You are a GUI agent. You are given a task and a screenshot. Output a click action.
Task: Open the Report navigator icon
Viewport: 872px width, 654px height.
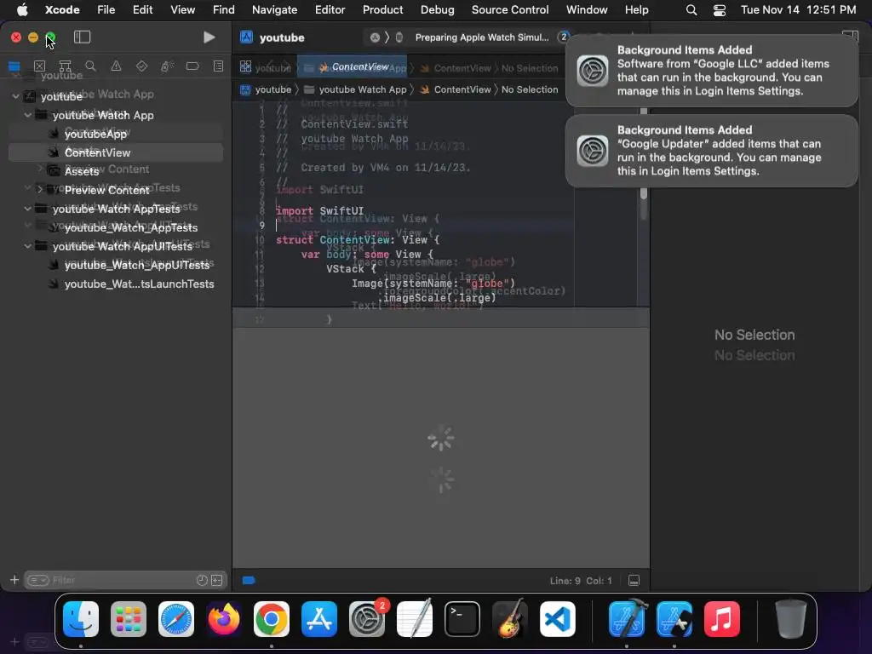click(x=219, y=66)
